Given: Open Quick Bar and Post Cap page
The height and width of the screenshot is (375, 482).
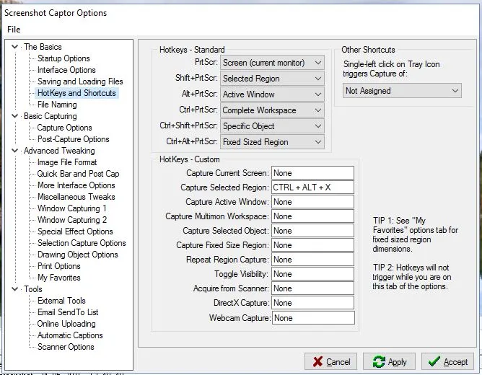Looking at the screenshot, I should coord(78,174).
